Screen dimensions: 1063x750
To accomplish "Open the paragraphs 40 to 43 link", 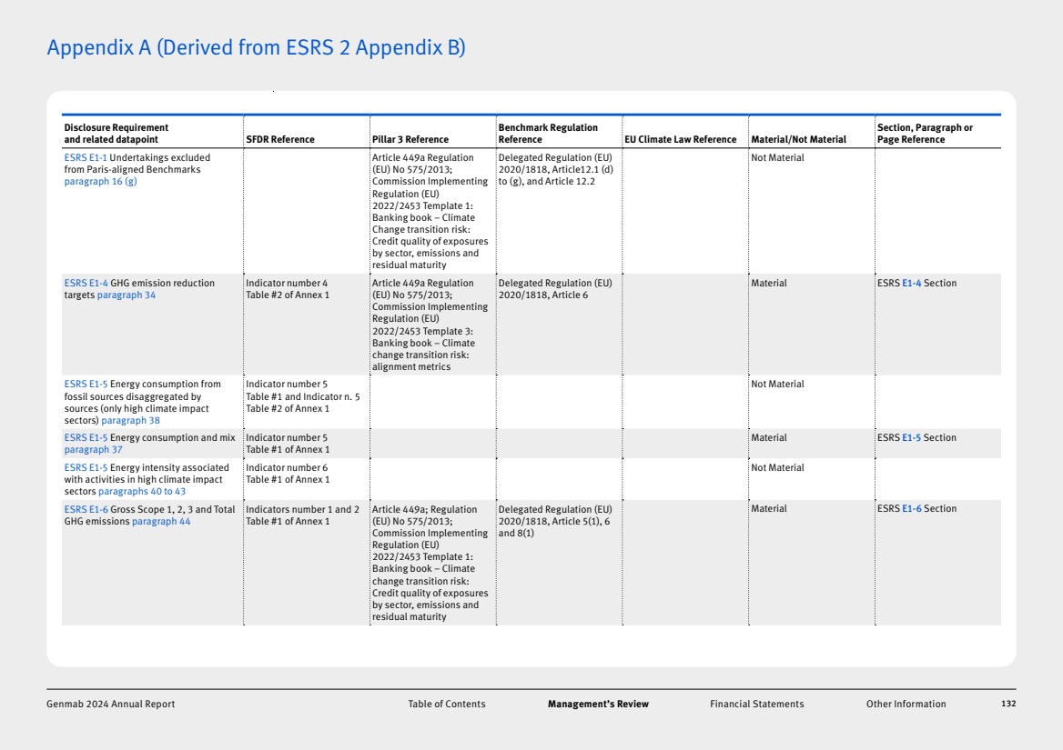I will (141, 492).
